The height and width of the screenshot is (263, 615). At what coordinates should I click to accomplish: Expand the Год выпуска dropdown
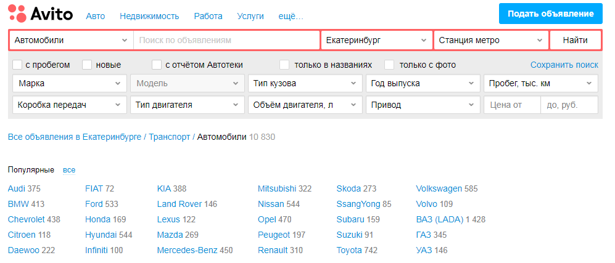point(423,83)
